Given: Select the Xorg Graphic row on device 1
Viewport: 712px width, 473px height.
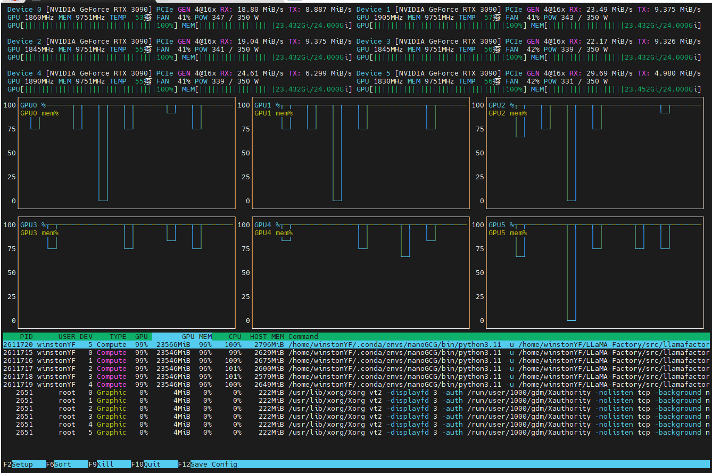Looking at the screenshot, I should (356, 400).
